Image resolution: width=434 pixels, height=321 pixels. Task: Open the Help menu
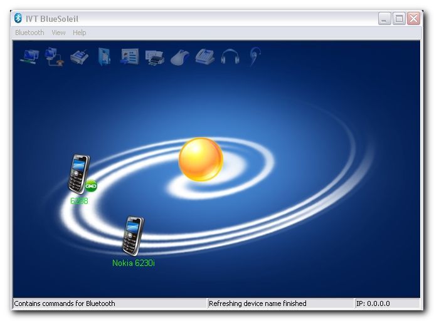pyautogui.click(x=80, y=33)
